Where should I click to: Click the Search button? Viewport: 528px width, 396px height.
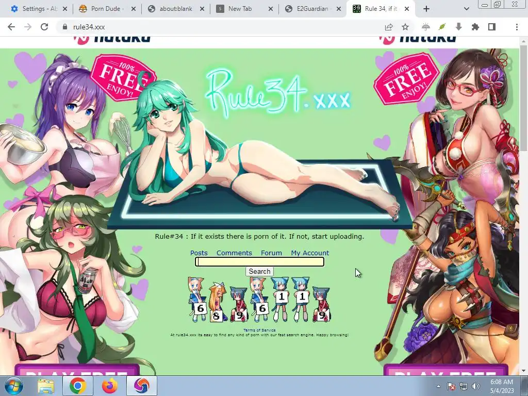[x=260, y=271]
